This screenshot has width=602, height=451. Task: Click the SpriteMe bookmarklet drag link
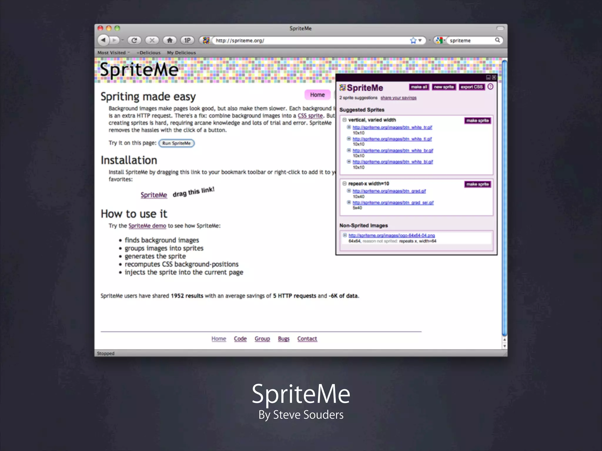pyautogui.click(x=154, y=195)
